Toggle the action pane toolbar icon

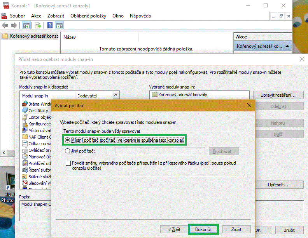[x=59, y=26]
